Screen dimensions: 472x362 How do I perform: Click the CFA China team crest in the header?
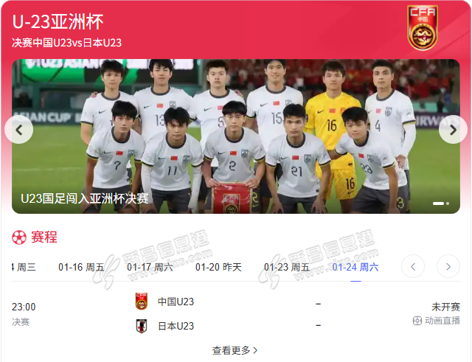[x=423, y=28]
